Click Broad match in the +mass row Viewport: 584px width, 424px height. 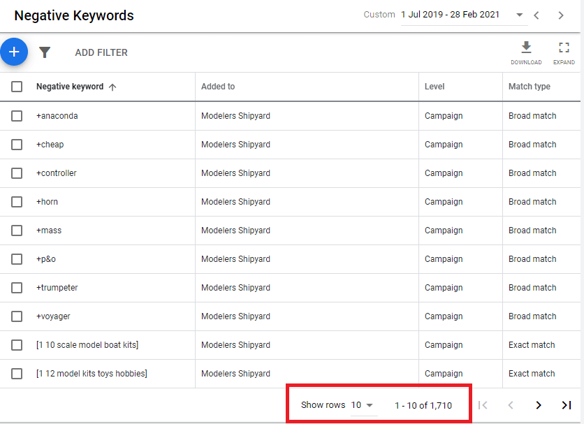532,231
